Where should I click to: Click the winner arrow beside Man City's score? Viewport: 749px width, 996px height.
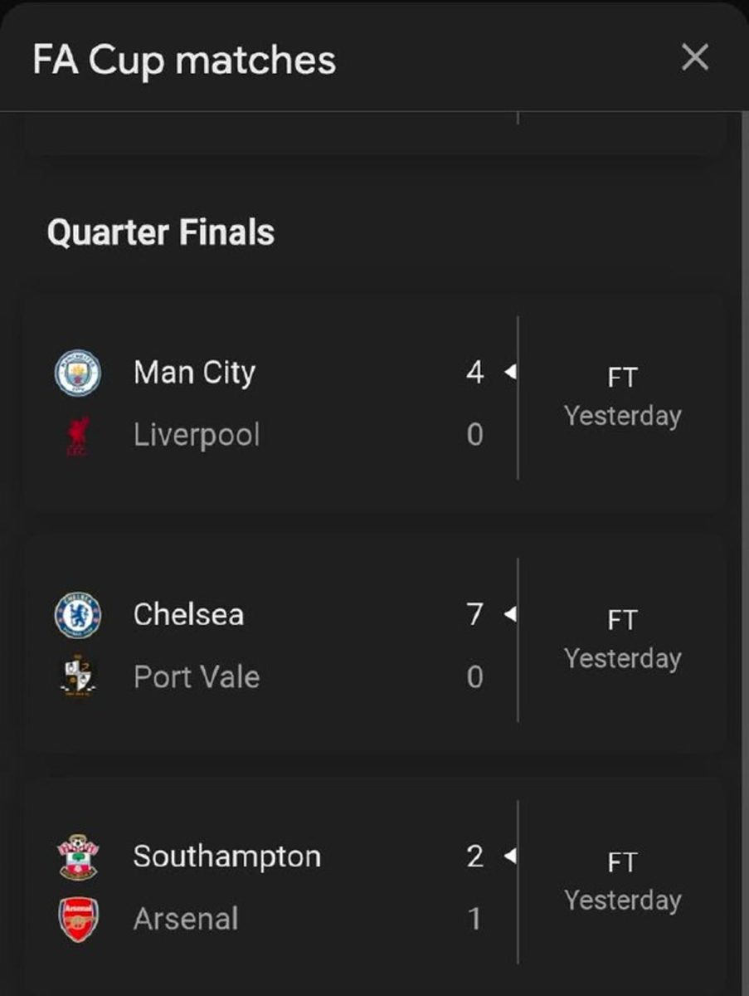coord(510,373)
